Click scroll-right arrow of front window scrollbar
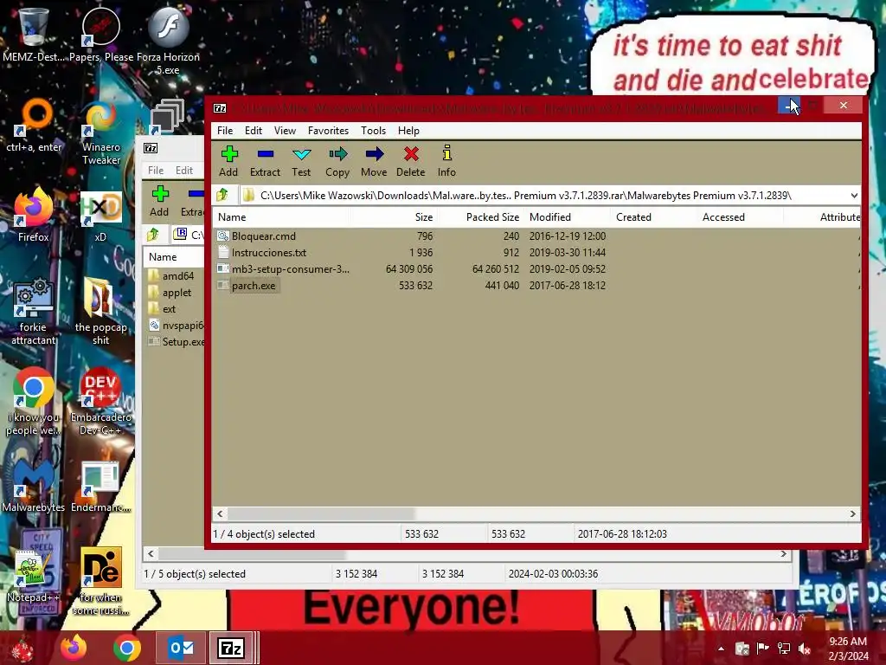This screenshot has width=886, height=665. (853, 514)
